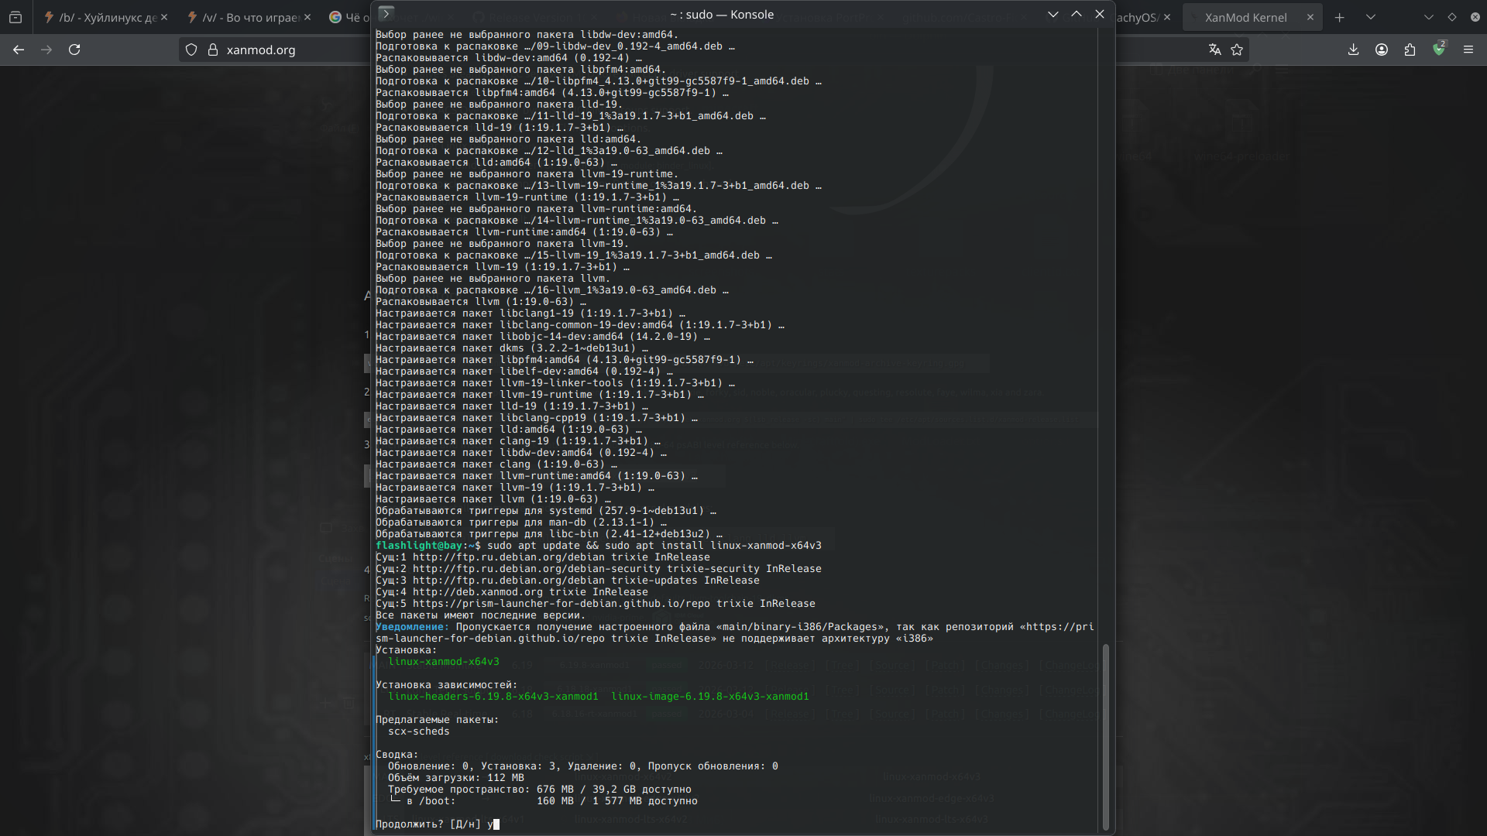
Task: Reload the xanmod.org page
Action: (74, 50)
